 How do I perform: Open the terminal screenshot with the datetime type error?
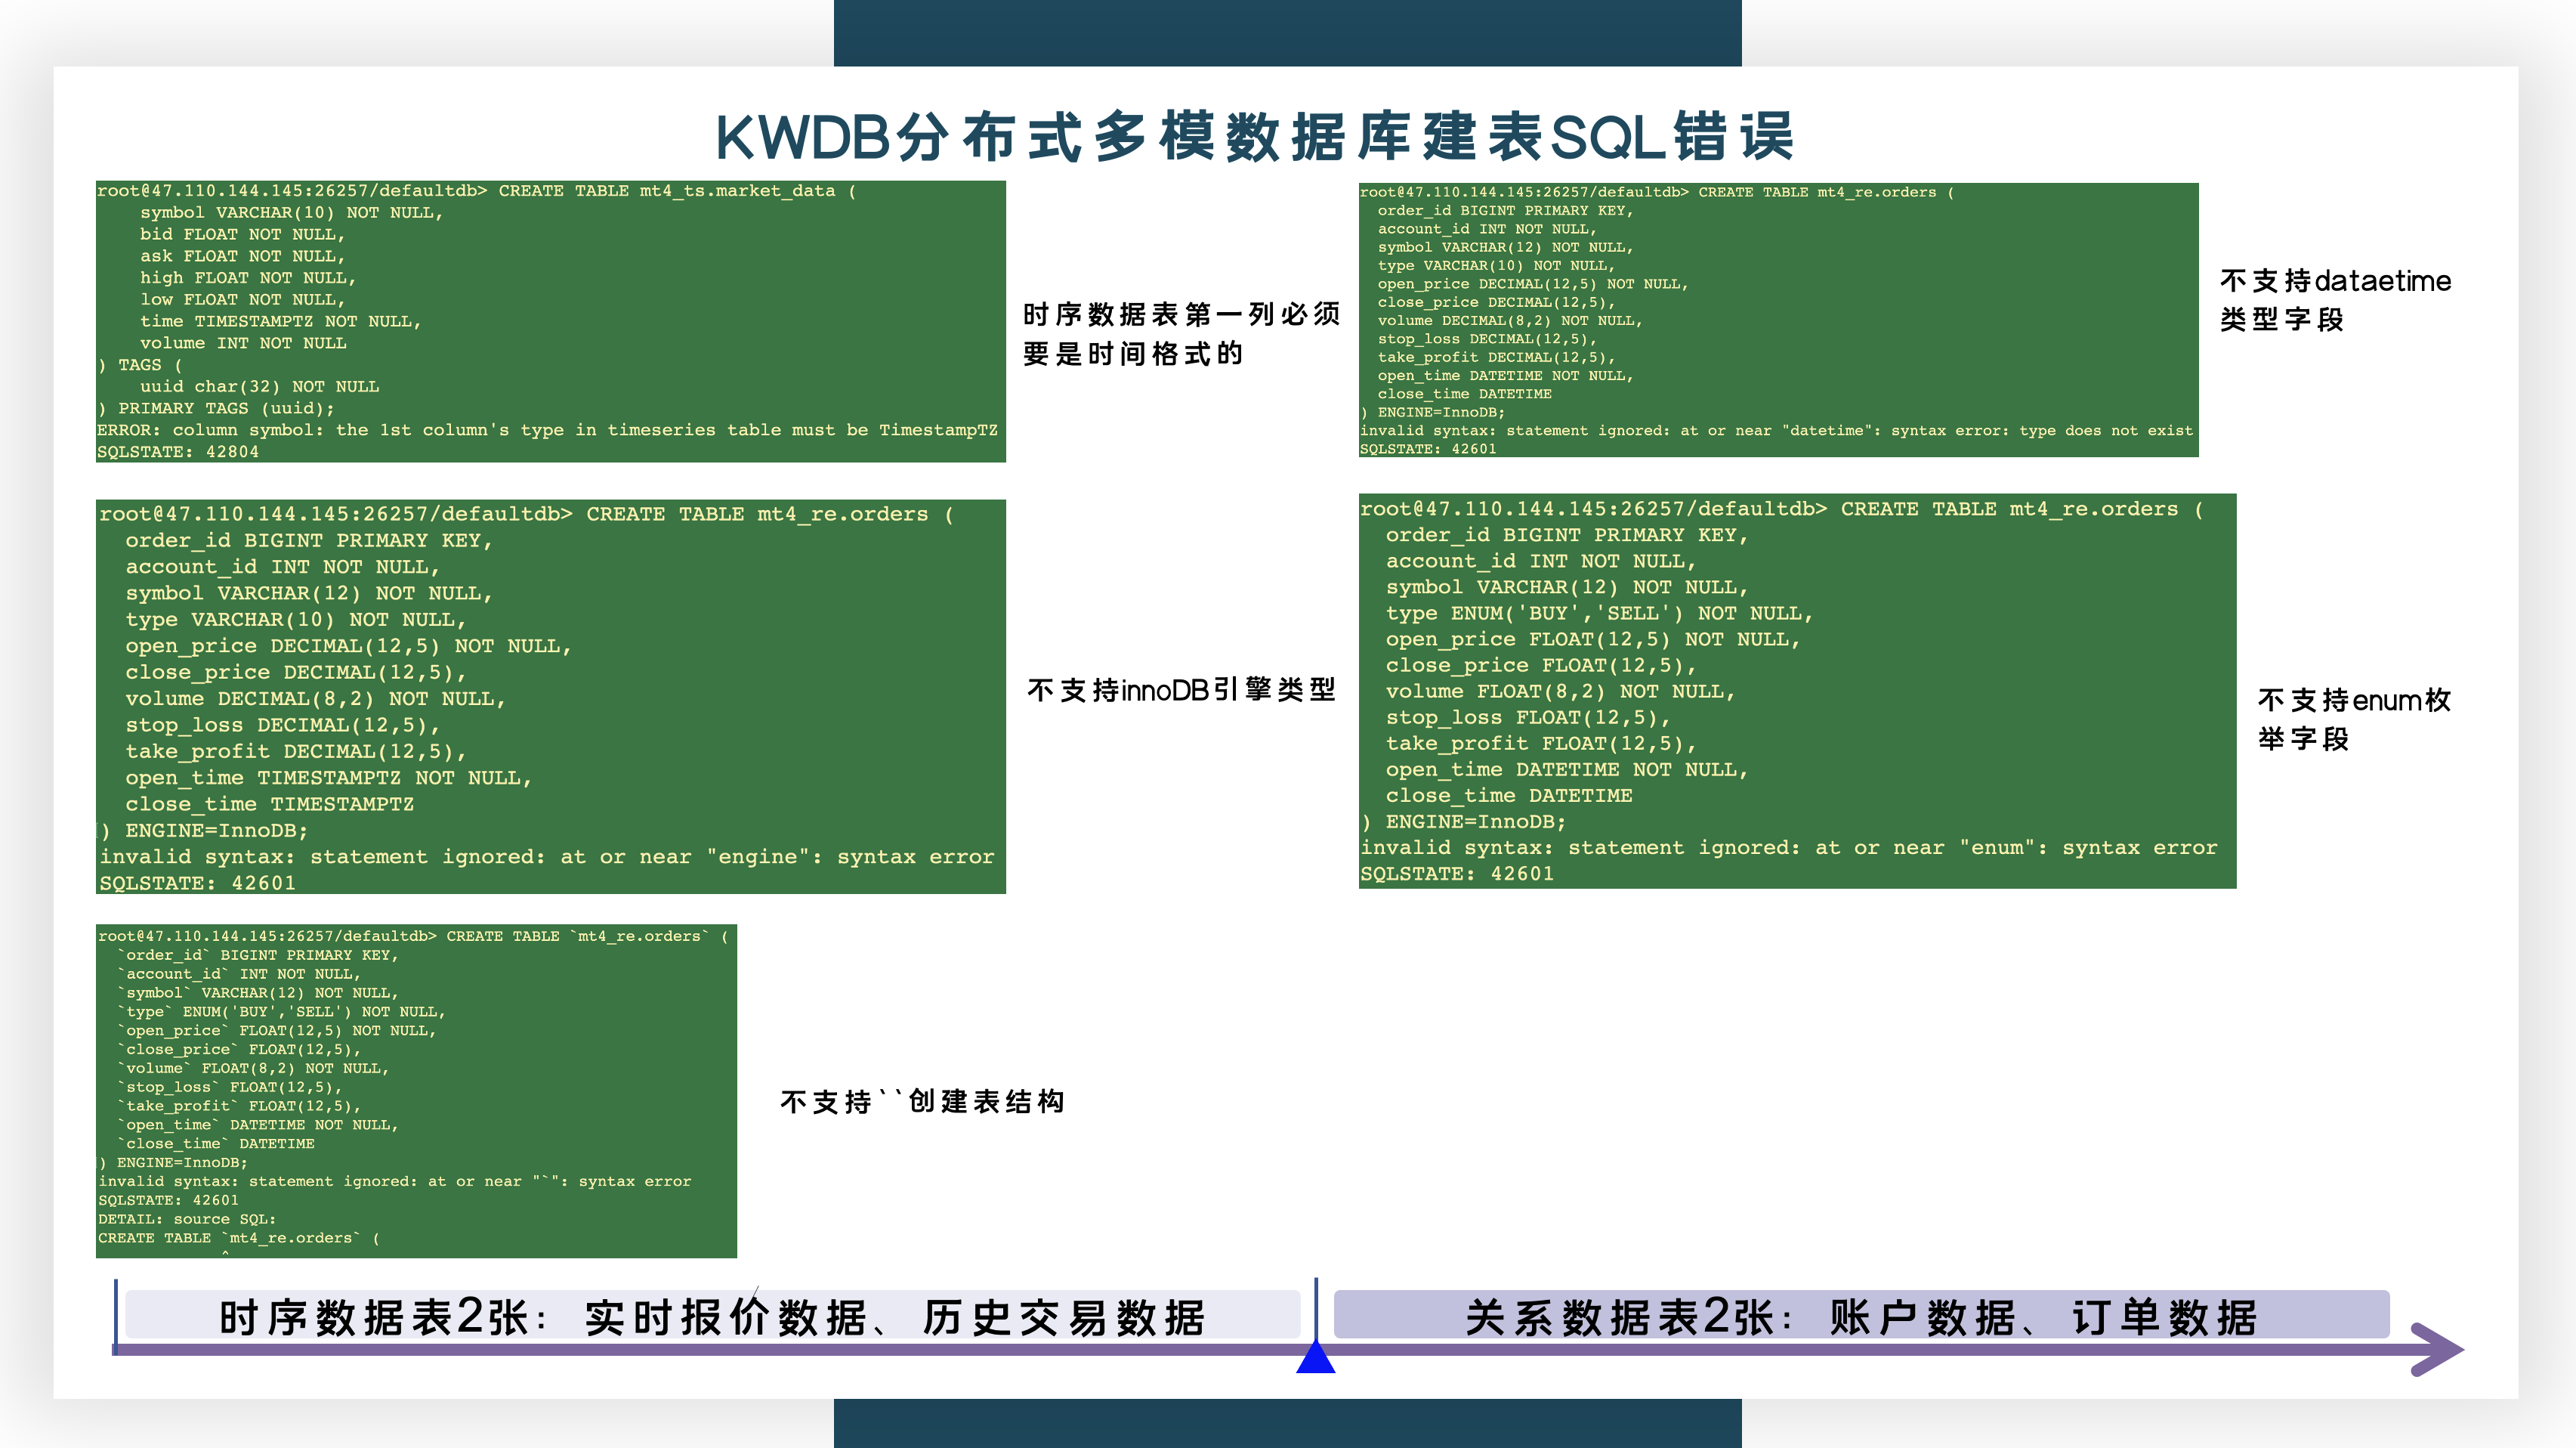pyautogui.click(x=1778, y=320)
